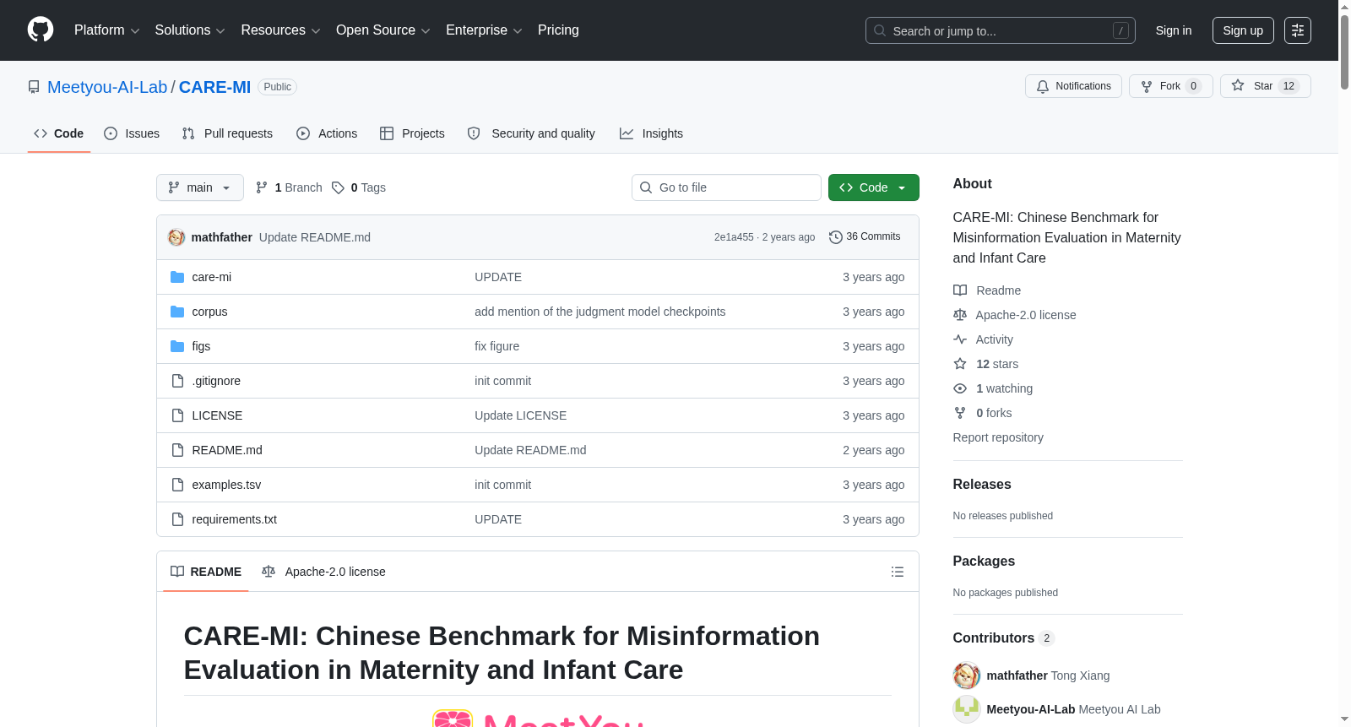This screenshot has width=1351, height=727.
Task: Click the star icon beside 12 stars
Action: pos(960,364)
